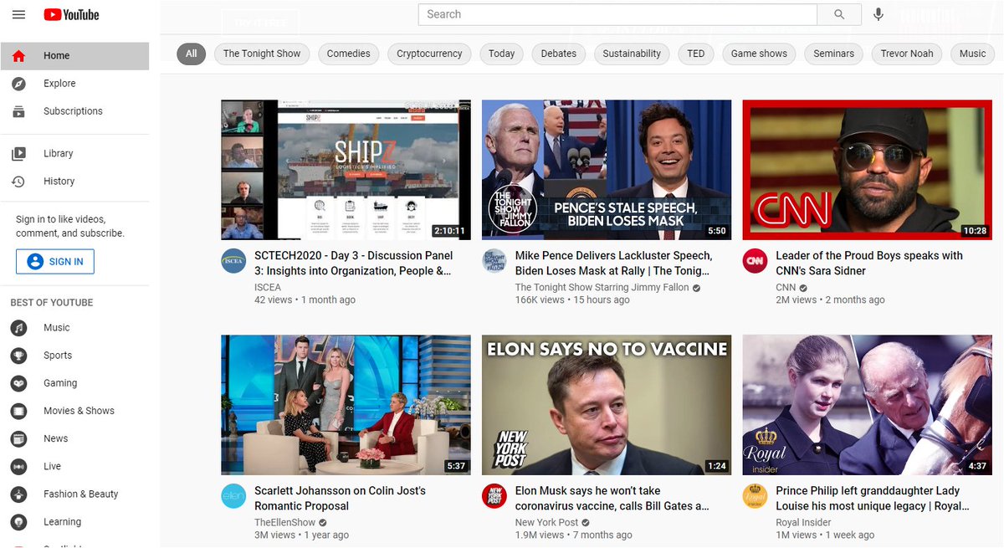Click the '166K views • 15 hours ago' text
This screenshot has width=1004, height=548.
pyautogui.click(x=572, y=300)
